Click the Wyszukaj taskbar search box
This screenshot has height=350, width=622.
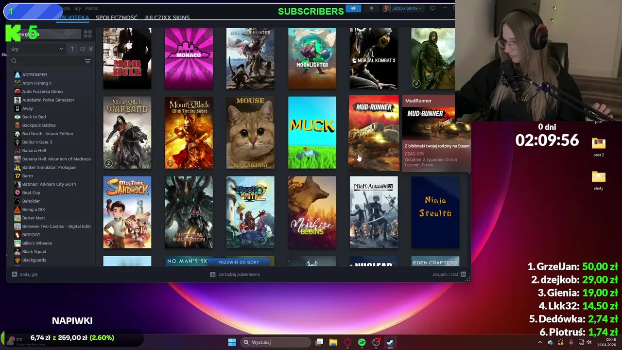coord(276,342)
